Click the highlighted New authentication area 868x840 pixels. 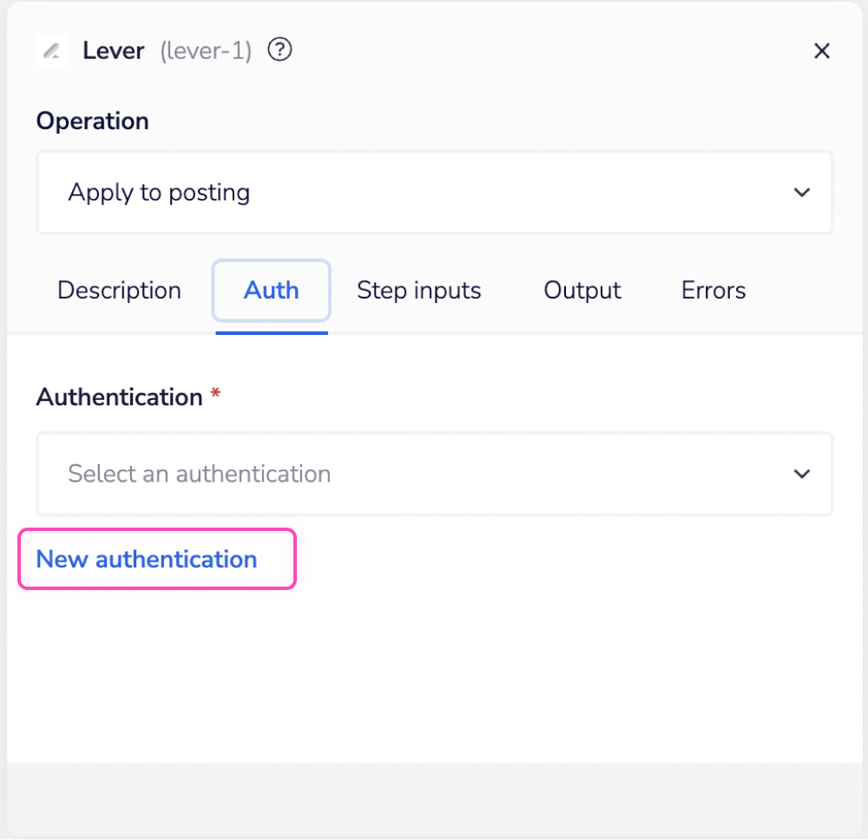click(x=156, y=559)
